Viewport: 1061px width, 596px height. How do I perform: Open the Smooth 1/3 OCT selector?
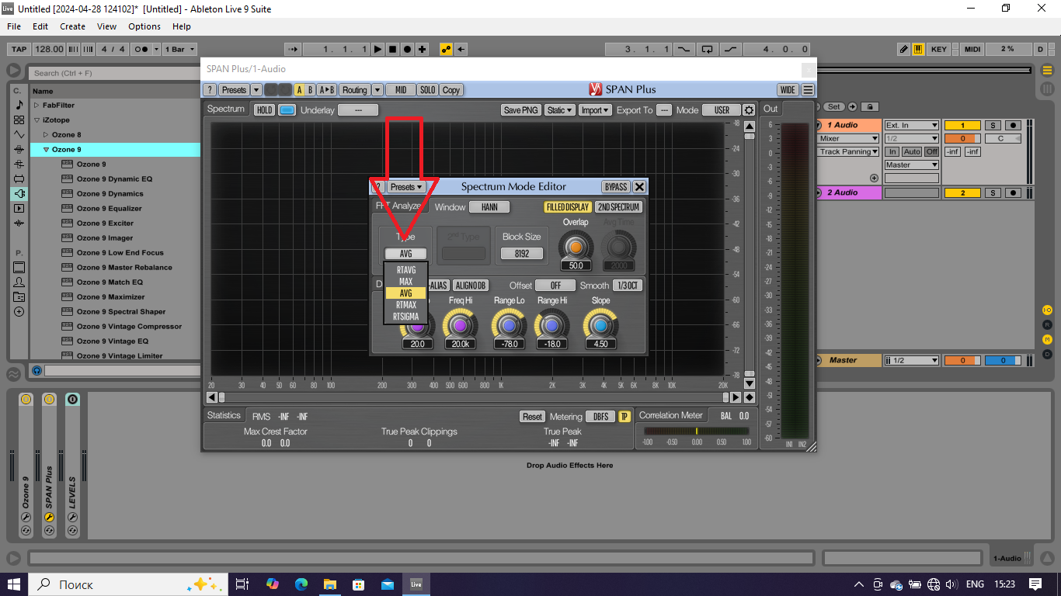click(628, 286)
